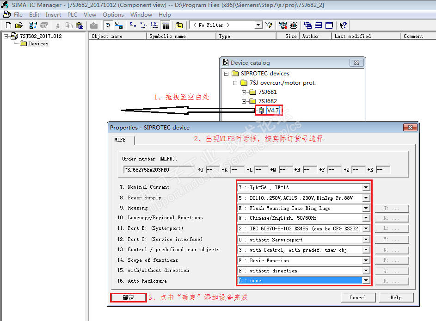Open the View menu
Screen dimensions: 436x321
coord(90,15)
